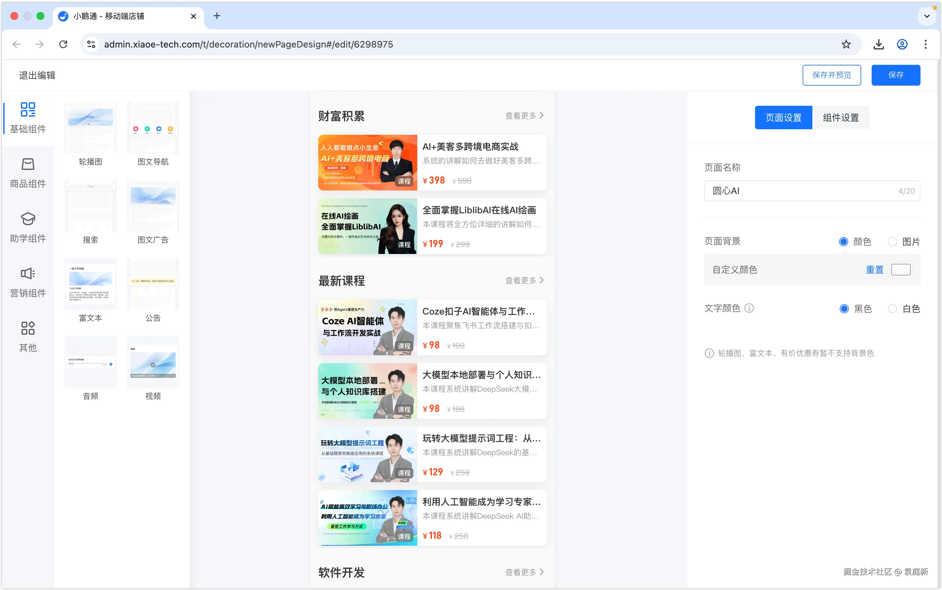The height and width of the screenshot is (590, 942).
Task: Pick the 视频 component
Action: [x=153, y=362]
